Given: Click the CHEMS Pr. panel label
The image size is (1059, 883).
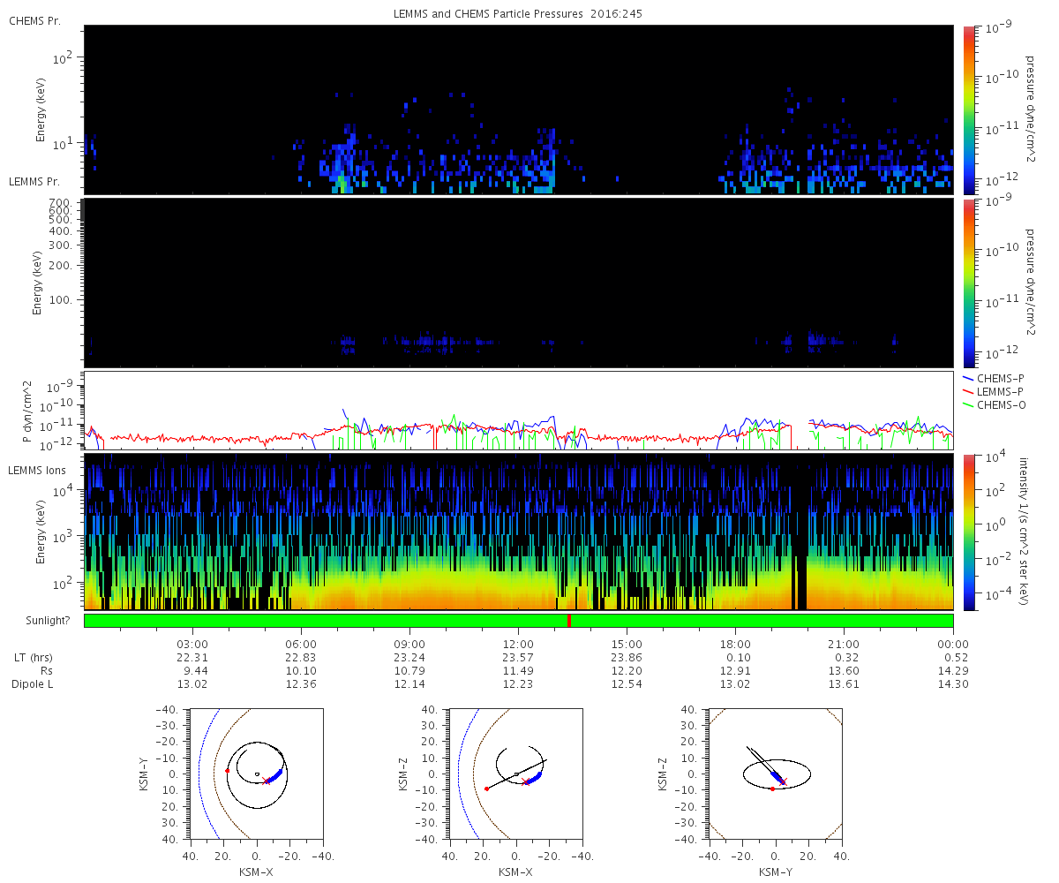Looking at the screenshot, I should 35,19.
